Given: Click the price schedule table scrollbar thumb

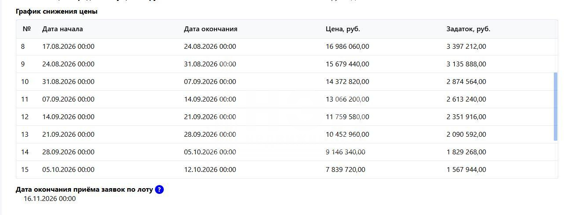Looking at the screenshot, I should click(556, 107).
